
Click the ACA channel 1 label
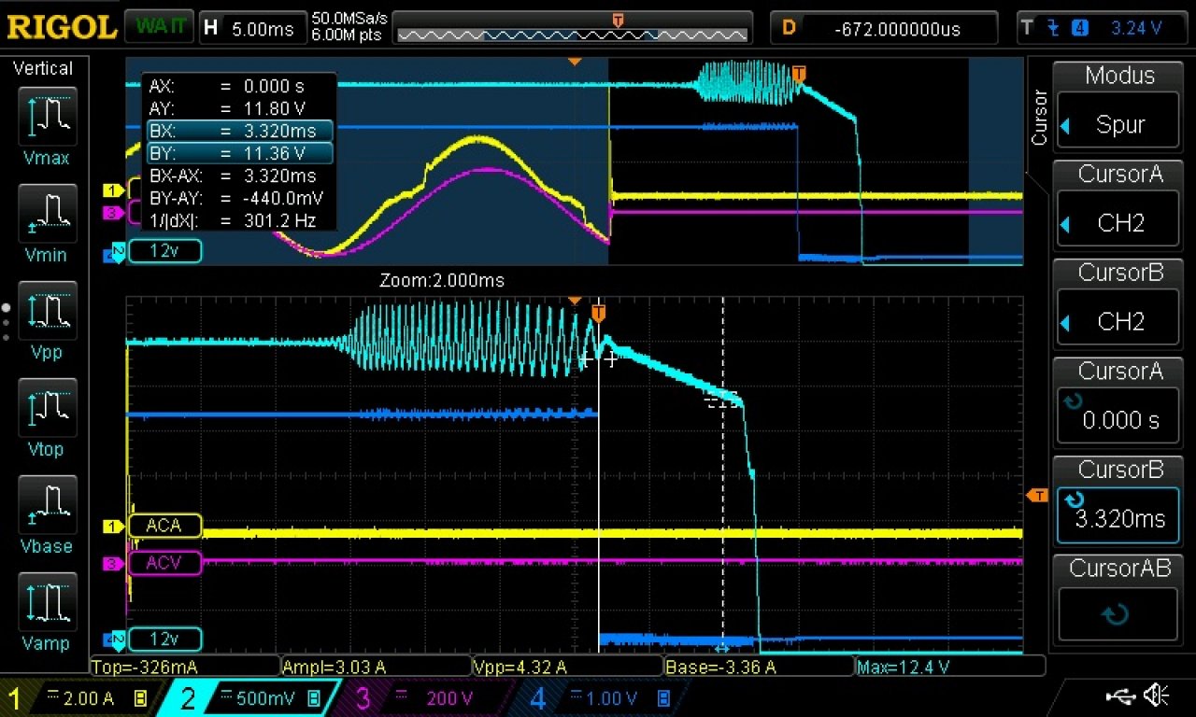tap(164, 526)
